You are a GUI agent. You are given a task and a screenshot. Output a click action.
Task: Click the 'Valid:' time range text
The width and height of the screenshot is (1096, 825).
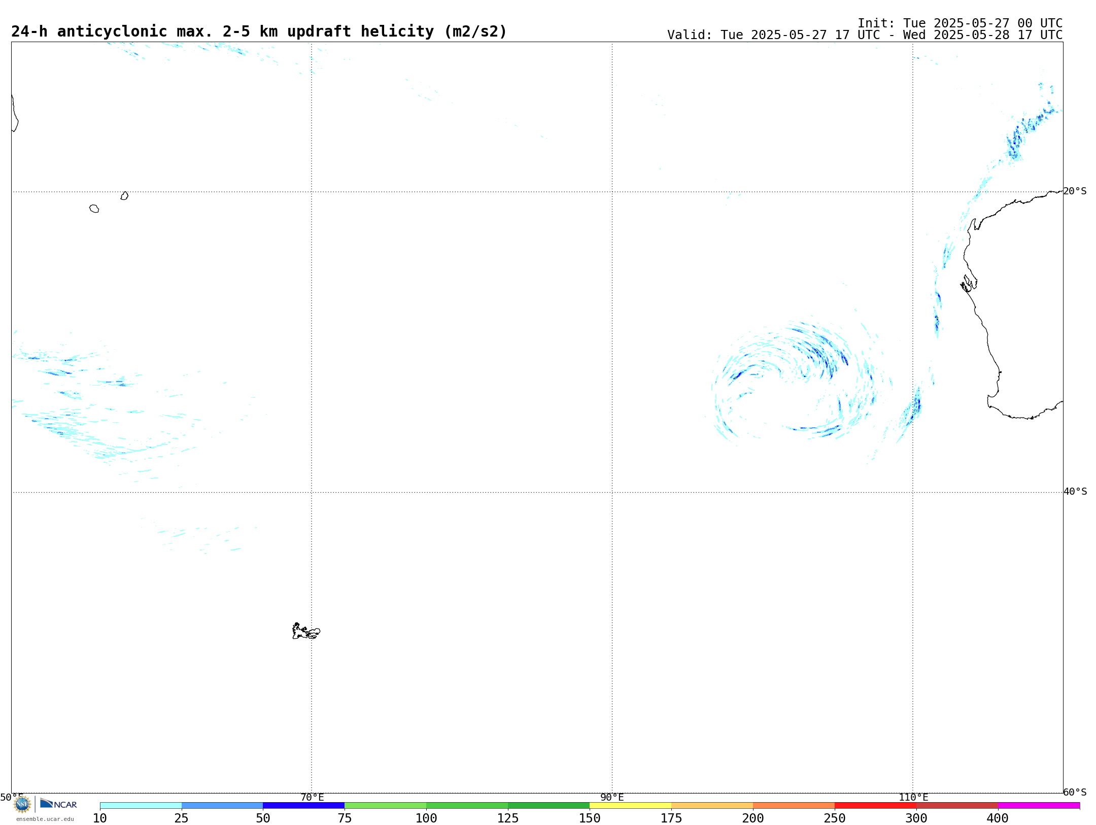865,35
